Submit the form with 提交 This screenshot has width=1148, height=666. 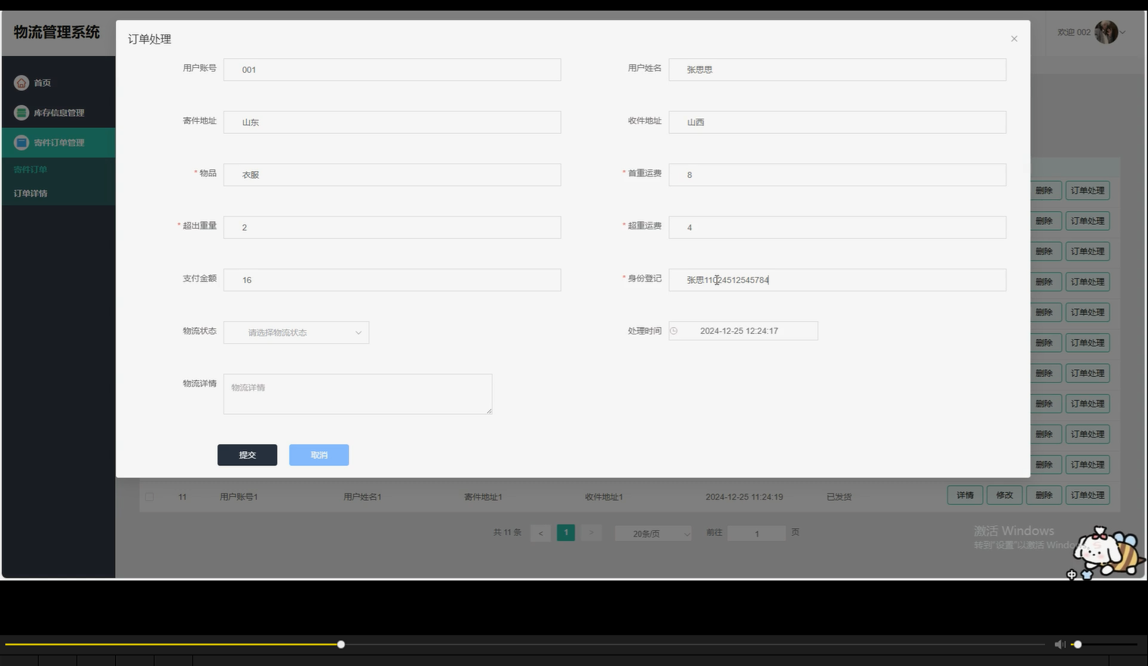tap(247, 455)
